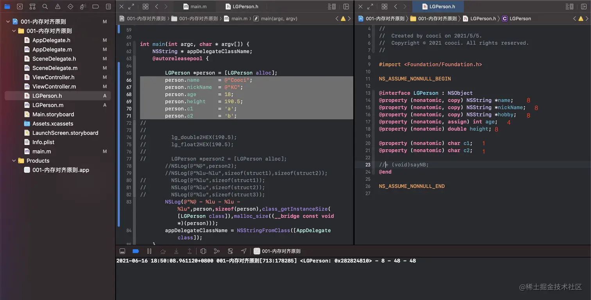
Task: Open LGPerson class jump bar menu
Action: coord(516,18)
